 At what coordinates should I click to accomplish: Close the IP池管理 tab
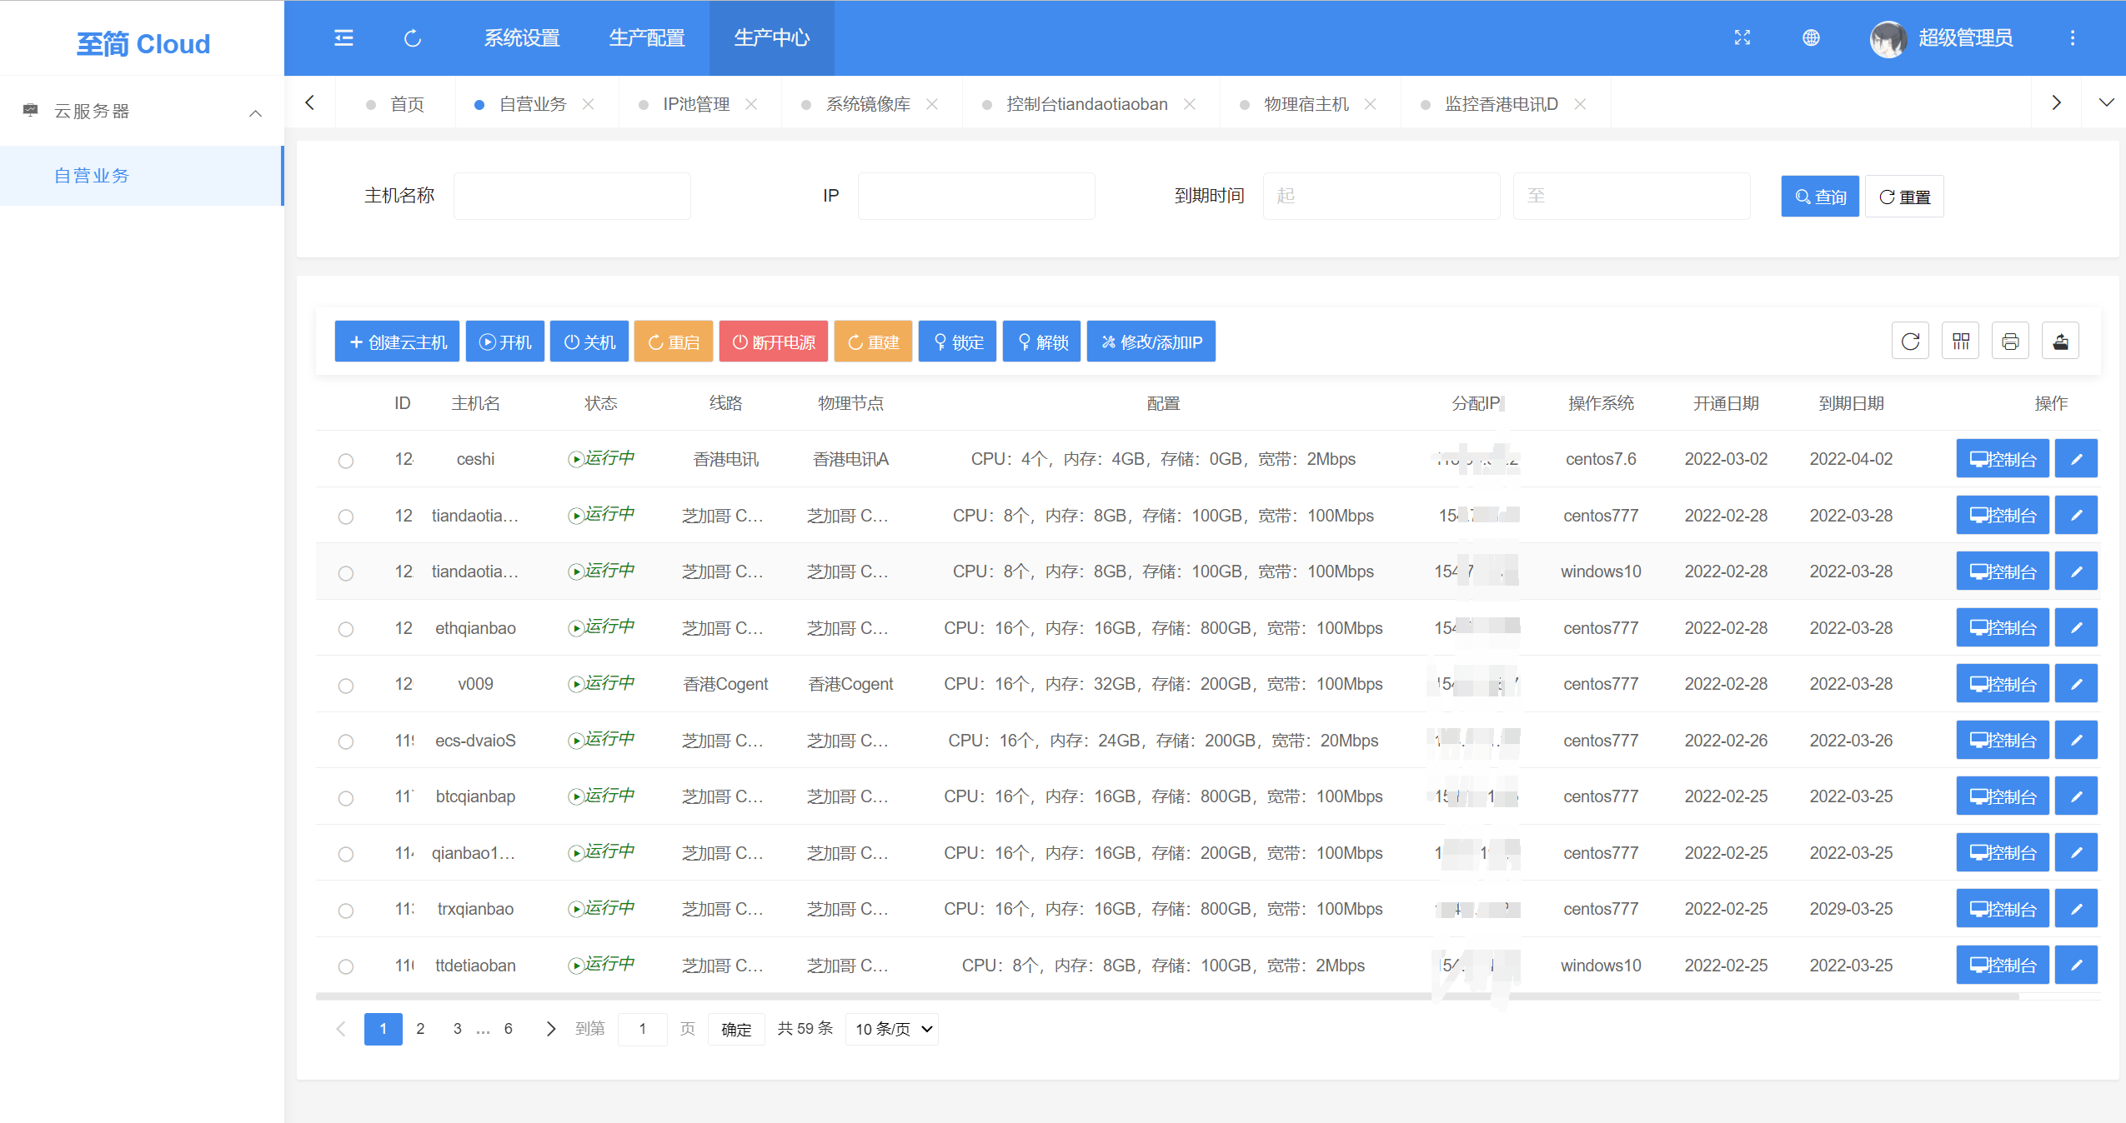click(x=751, y=104)
